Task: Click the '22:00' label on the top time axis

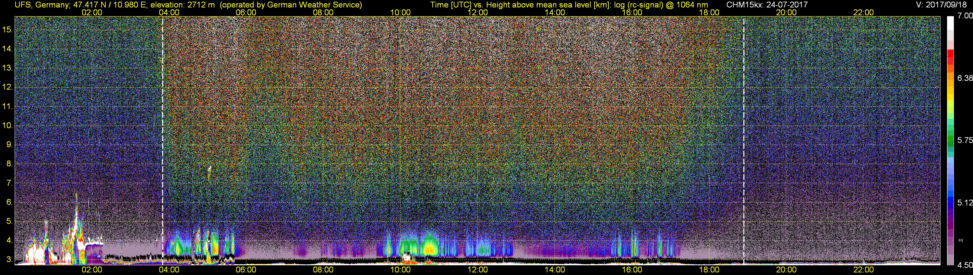Action: [863, 12]
